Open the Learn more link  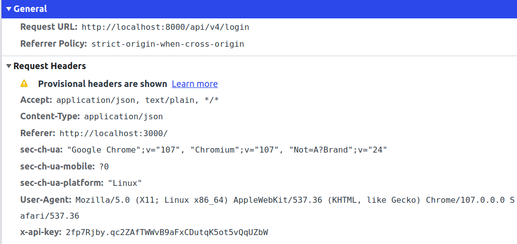coord(195,84)
